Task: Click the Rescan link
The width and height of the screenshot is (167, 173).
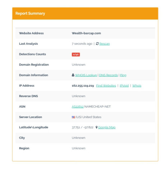Action: [x=105, y=44]
